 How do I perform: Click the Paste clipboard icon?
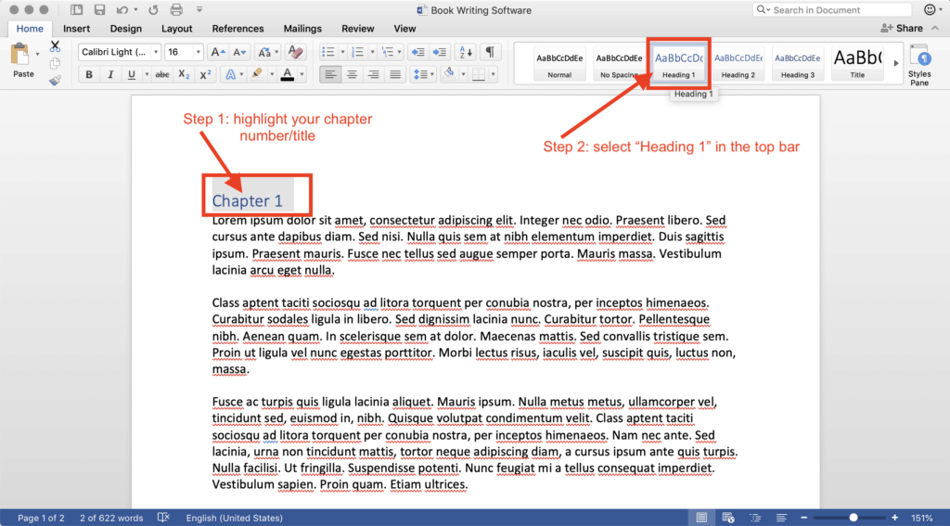click(x=20, y=55)
